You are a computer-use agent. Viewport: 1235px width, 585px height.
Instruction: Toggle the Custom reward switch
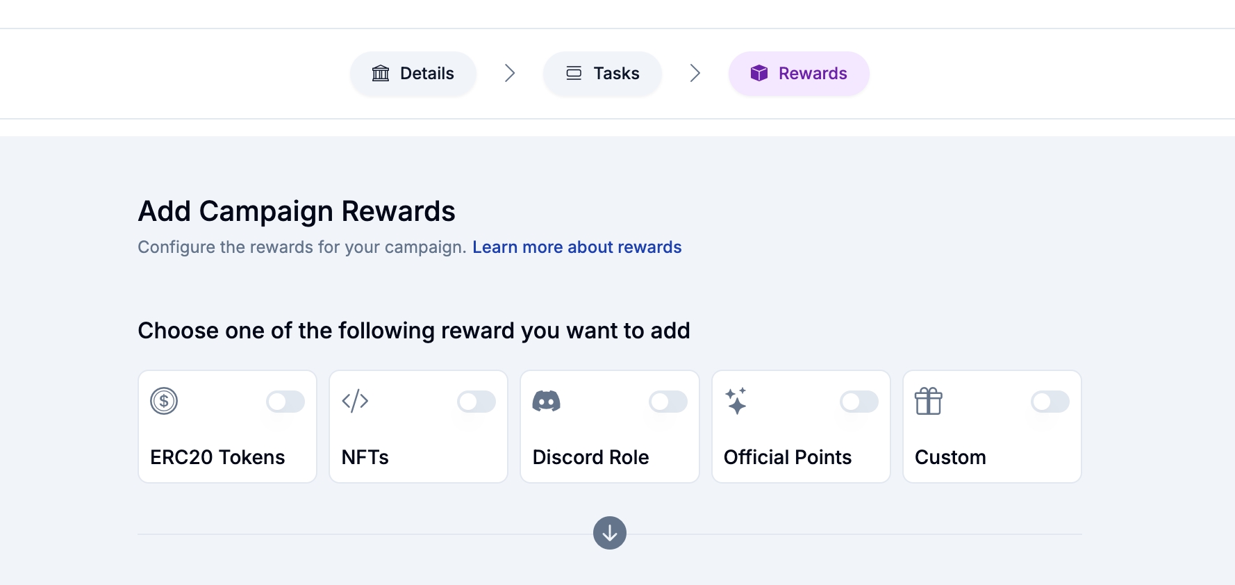(x=1050, y=402)
